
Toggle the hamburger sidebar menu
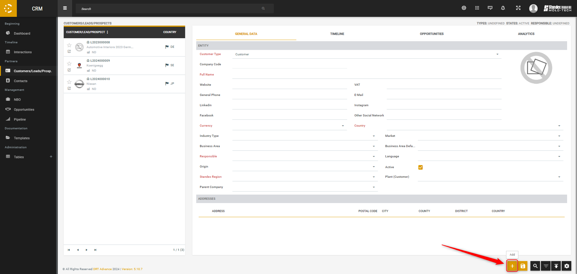[65, 8]
